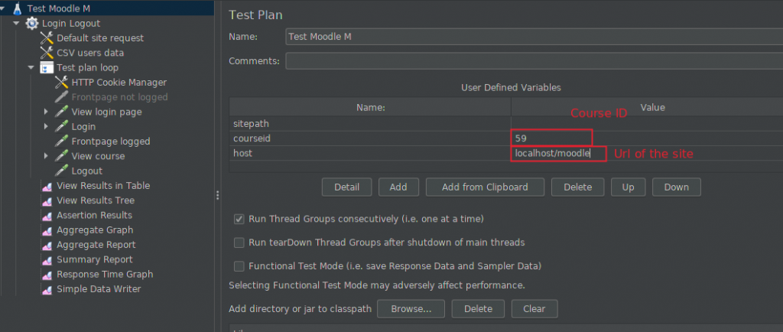783x332 pixels.
Task: Enable Functional Test Mode checkbox
Action: click(239, 266)
